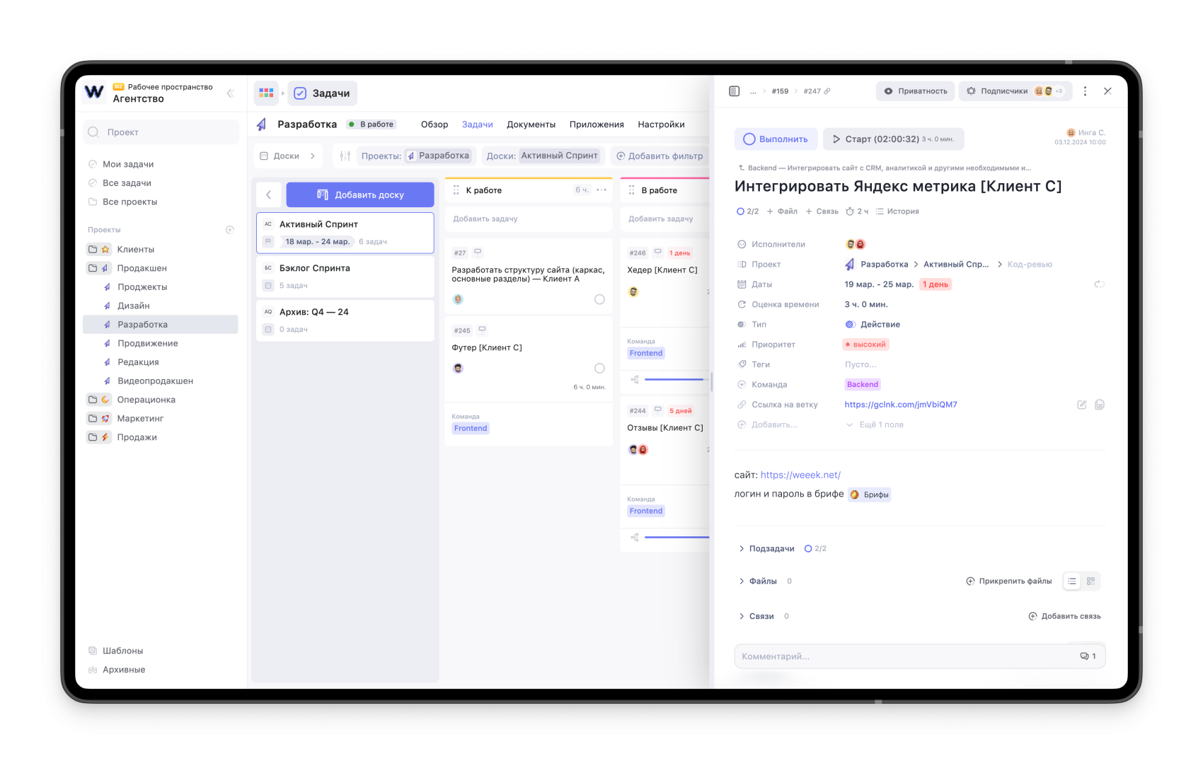This screenshot has height=764, width=1203.
Task: Open the three-dot task options menu
Action: [x=1085, y=91]
